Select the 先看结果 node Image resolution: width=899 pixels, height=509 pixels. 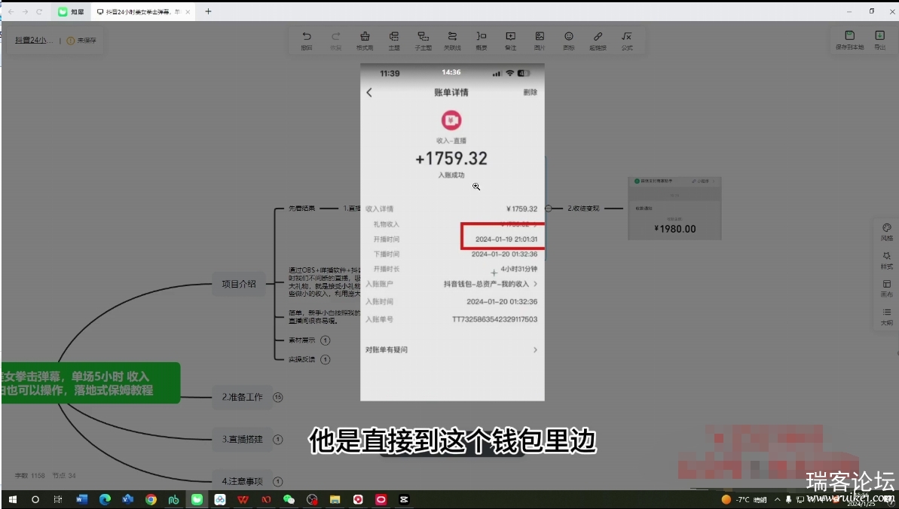[301, 208]
